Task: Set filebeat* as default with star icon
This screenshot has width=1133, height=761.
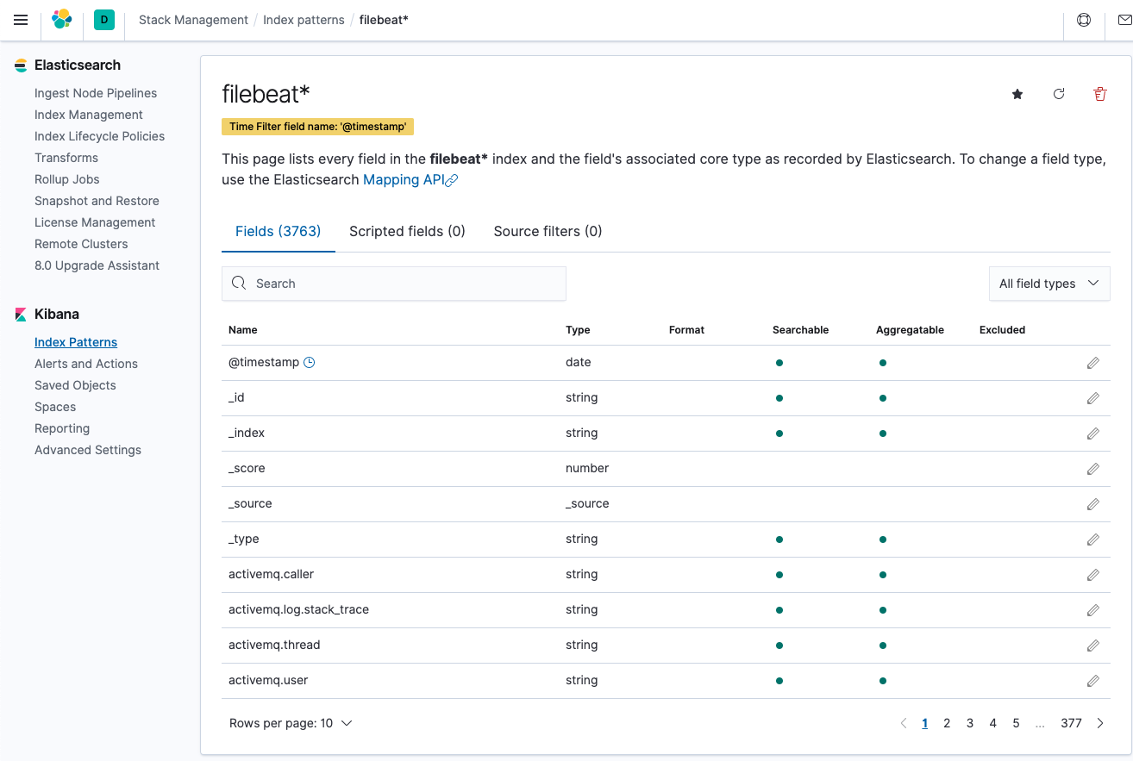Action: (x=1017, y=94)
